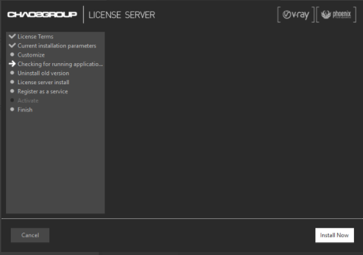363x255 pixels.
Task: Click checkmark beside Current installation parameters
Action: 12,45
